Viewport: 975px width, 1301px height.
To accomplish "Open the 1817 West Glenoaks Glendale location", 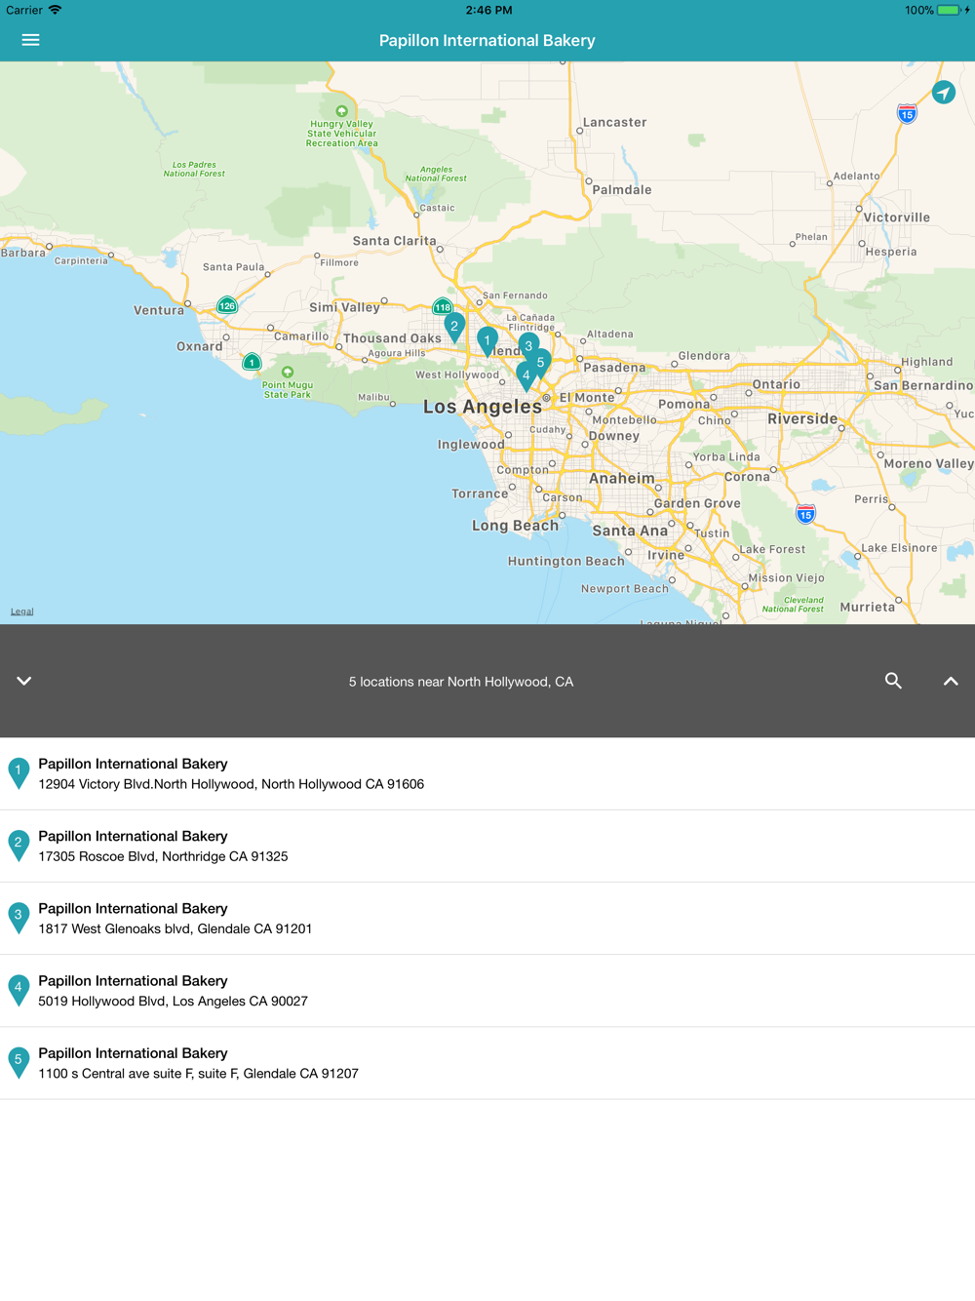I will 487,918.
